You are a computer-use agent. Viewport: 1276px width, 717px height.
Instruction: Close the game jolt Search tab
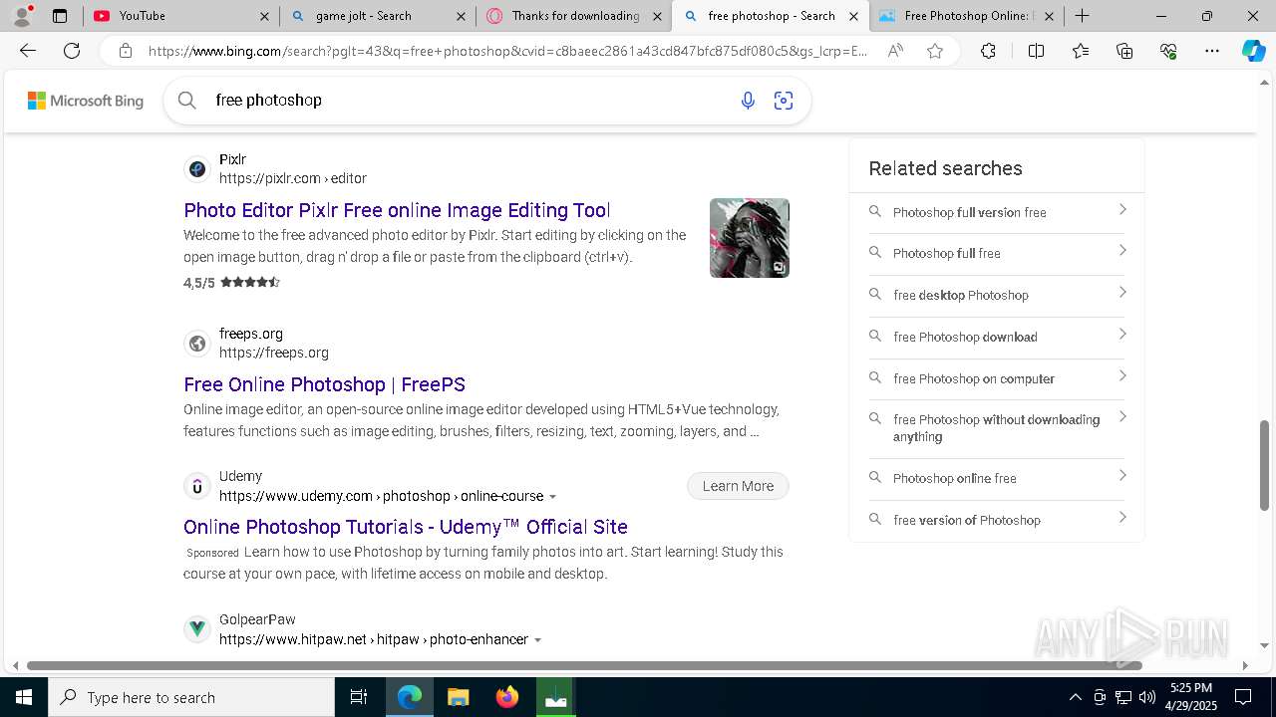tap(461, 16)
